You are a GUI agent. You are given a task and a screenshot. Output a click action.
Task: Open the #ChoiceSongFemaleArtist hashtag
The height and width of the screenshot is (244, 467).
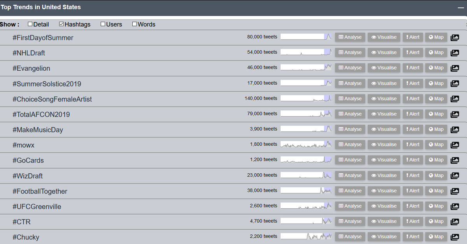pyautogui.click(x=52, y=99)
